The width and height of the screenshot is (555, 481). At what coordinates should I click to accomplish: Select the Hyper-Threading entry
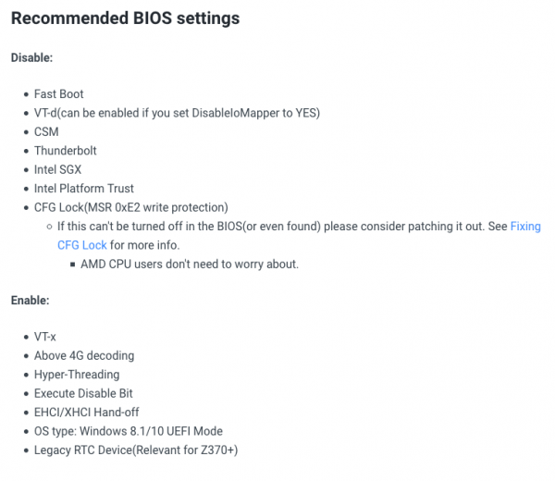point(77,375)
